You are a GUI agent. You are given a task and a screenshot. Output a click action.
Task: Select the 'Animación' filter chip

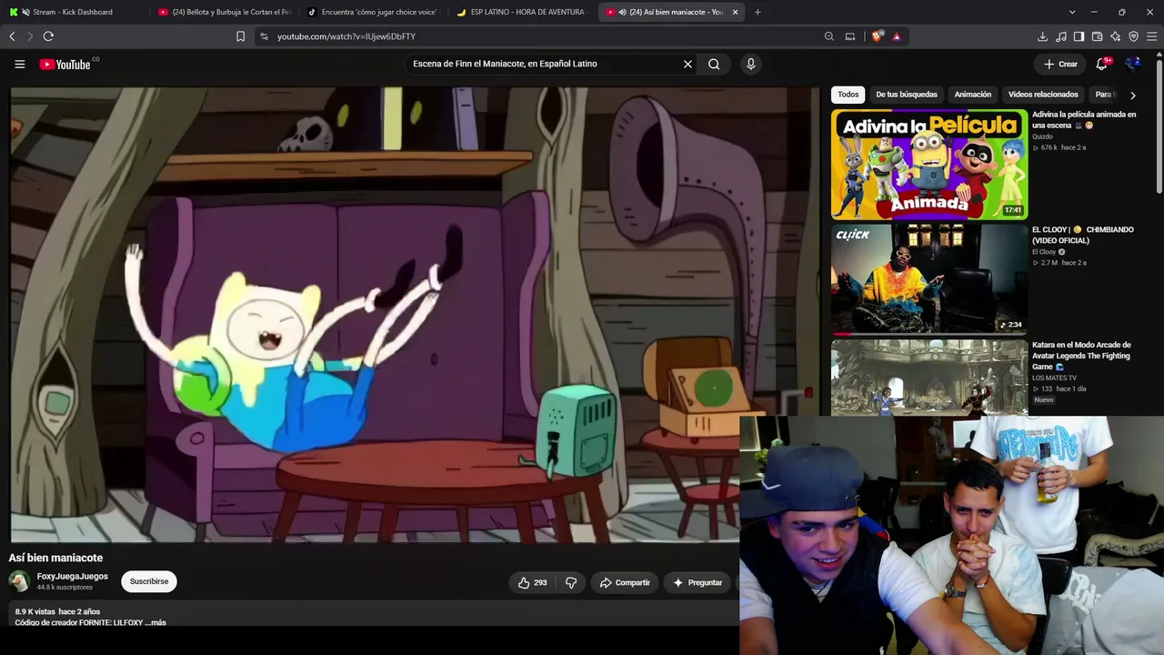[x=972, y=95]
